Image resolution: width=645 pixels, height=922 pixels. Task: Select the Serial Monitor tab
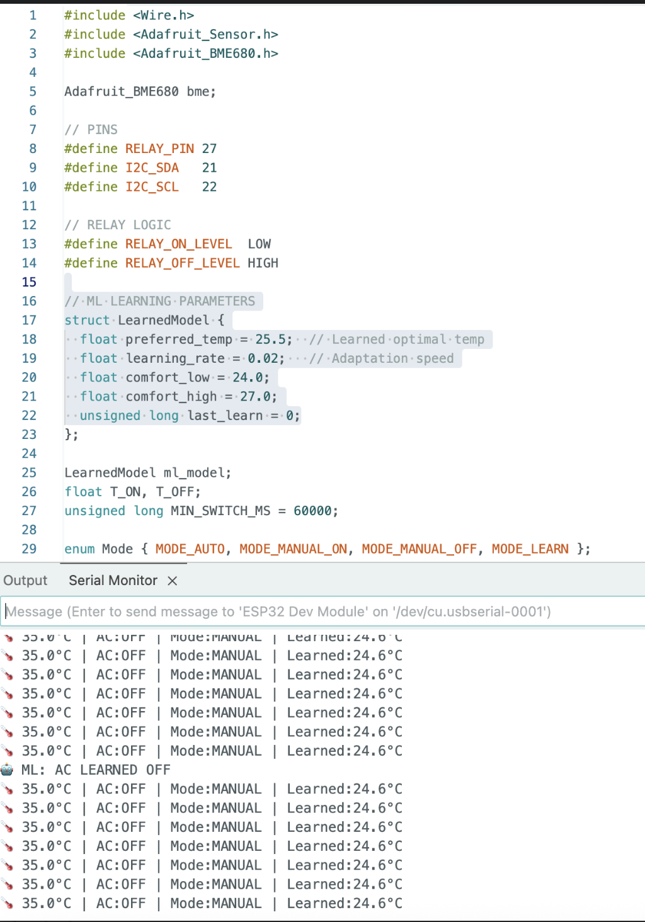click(113, 580)
